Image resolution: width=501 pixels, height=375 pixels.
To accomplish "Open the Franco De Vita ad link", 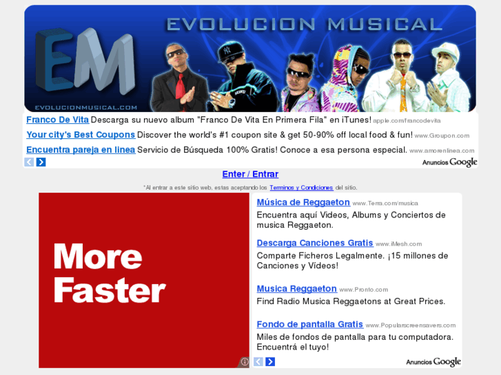I will (57, 120).
